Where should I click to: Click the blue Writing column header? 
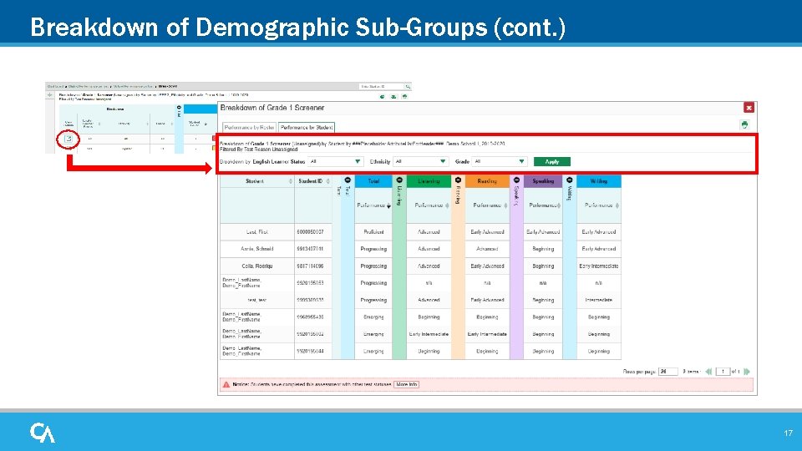(x=598, y=181)
